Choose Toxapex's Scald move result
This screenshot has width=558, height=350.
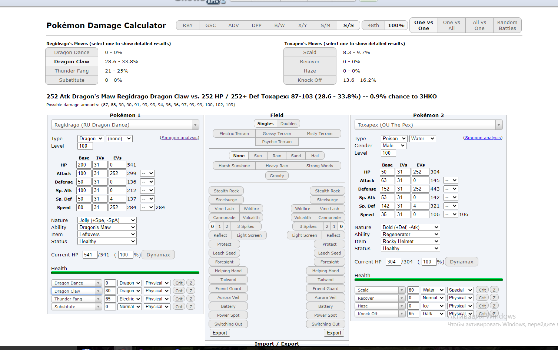(310, 52)
